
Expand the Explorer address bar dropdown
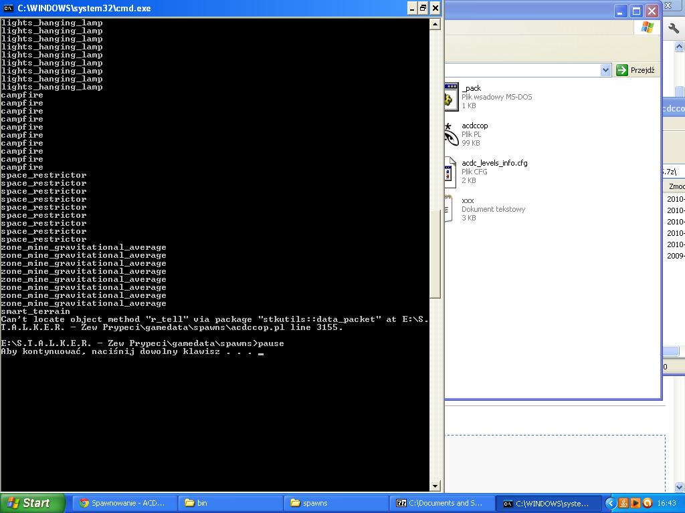[605, 70]
